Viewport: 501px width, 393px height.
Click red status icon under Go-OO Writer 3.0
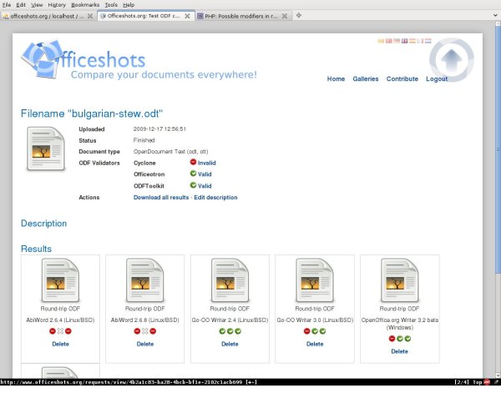point(307,331)
